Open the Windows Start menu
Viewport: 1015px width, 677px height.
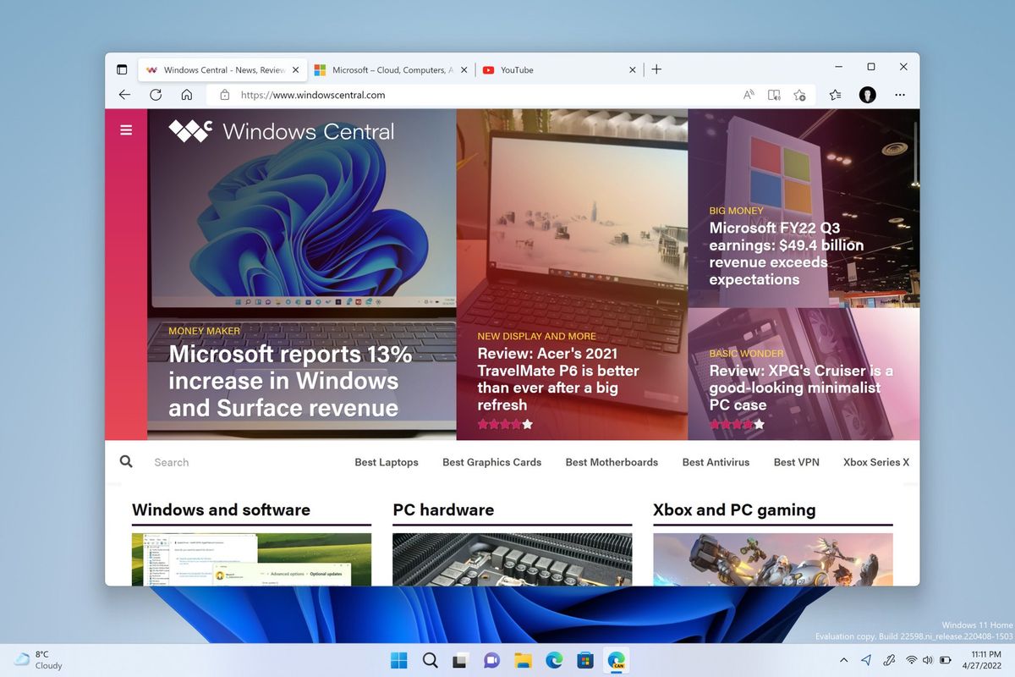398,660
